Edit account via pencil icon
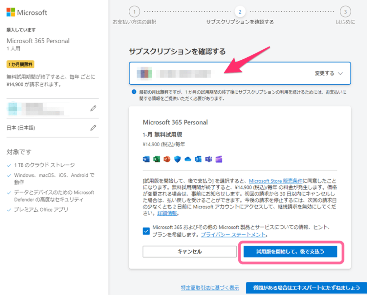The image size is (367, 295). [x=93, y=108]
